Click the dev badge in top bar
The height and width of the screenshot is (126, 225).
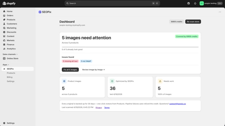220,3
